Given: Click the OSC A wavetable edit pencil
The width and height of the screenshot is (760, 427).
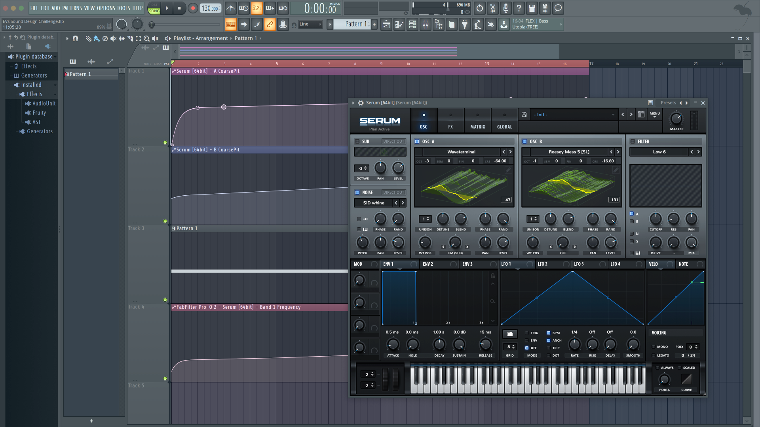Looking at the screenshot, I should coord(508,170).
